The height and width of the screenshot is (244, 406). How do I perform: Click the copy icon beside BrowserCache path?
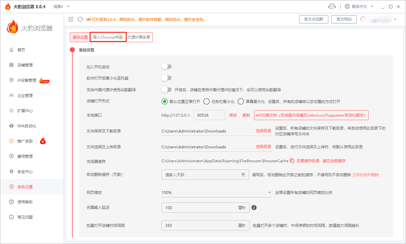click(x=292, y=161)
